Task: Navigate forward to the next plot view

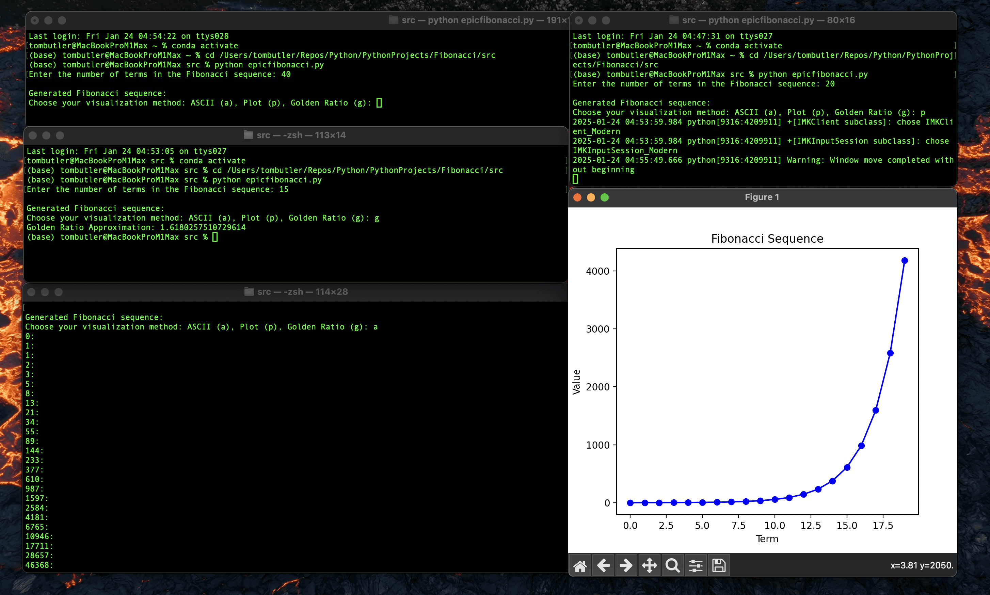Action: (626, 565)
